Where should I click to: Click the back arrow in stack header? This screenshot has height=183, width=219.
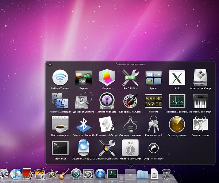pyautogui.click(x=50, y=64)
